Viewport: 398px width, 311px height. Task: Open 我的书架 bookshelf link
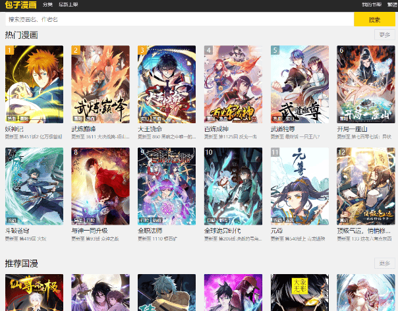click(x=371, y=5)
